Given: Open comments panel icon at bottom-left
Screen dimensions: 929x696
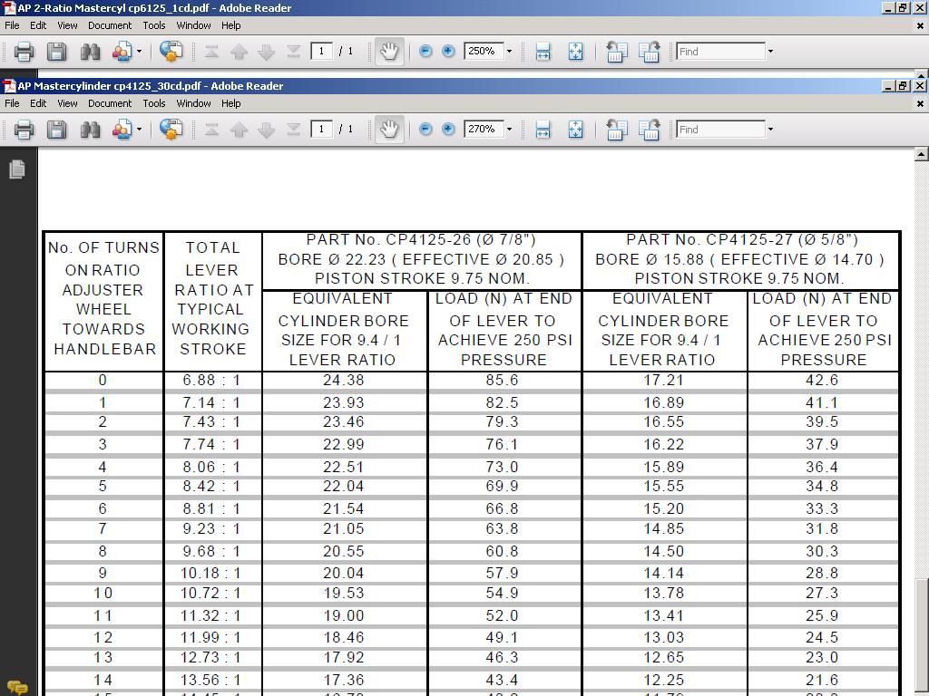Looking at the screenshot, I should (16, 688).
